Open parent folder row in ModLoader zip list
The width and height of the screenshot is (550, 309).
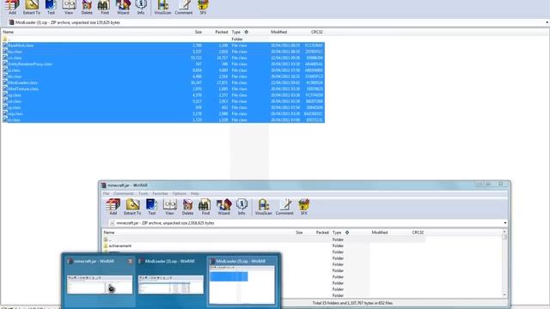coord(163,39)
